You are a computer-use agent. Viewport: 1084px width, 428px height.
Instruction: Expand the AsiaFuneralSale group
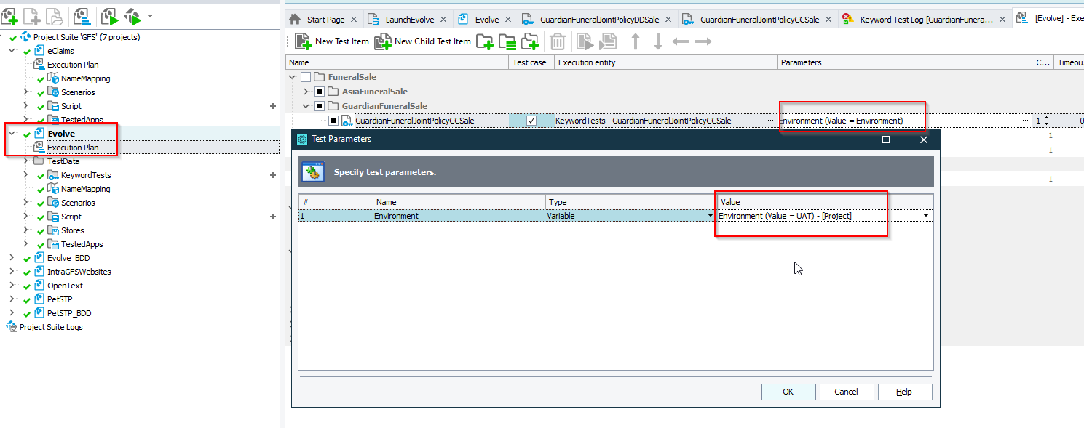306,92
